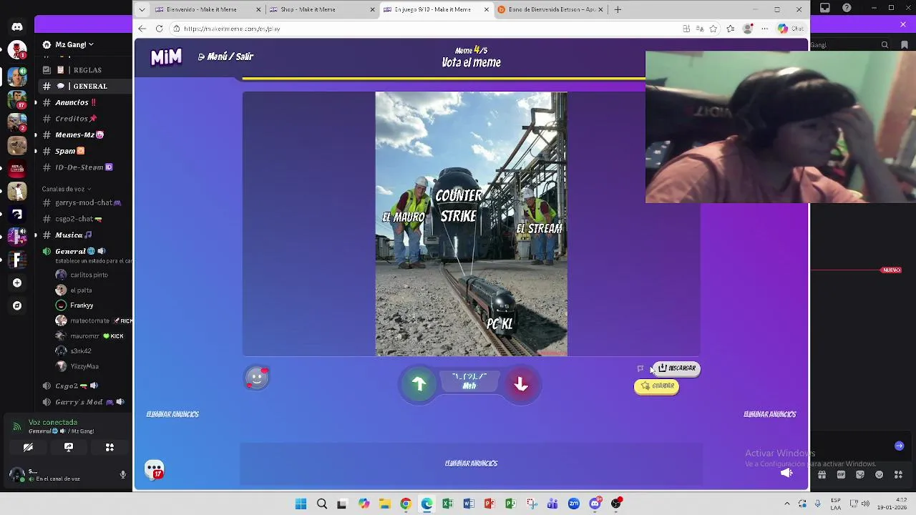Open Excel from the taskbar
916x515 pixels.
[x=448, y=504]
